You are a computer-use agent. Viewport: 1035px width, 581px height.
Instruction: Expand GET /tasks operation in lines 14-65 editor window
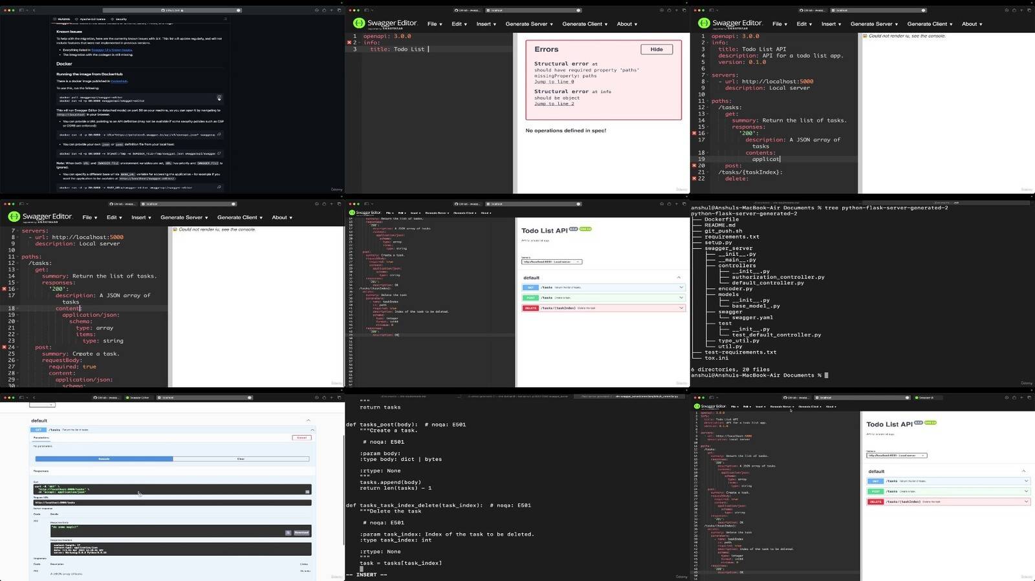tap(603, 288)
